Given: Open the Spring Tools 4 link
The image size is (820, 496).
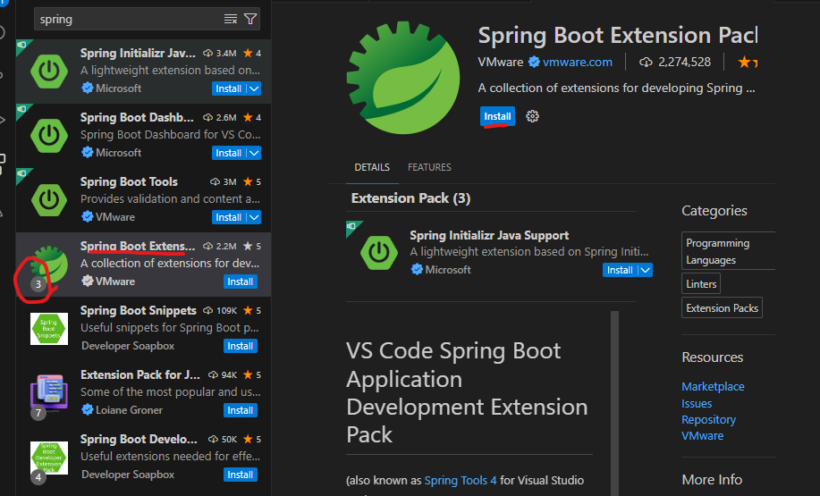Looking at the screenshot, I should [x=461, y=480].
